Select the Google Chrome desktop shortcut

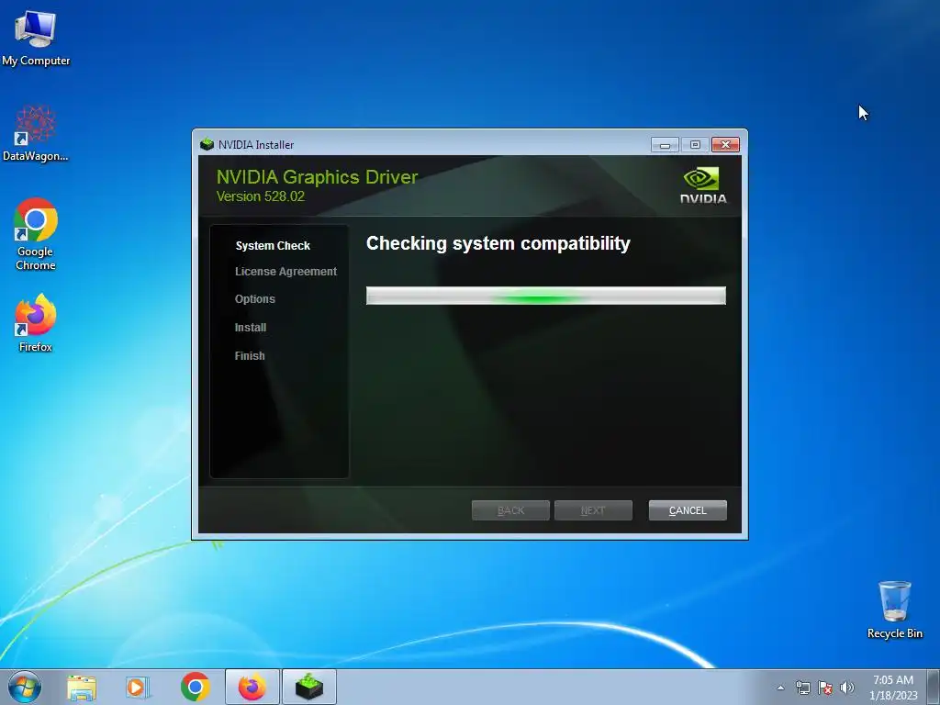pos(36,234)
